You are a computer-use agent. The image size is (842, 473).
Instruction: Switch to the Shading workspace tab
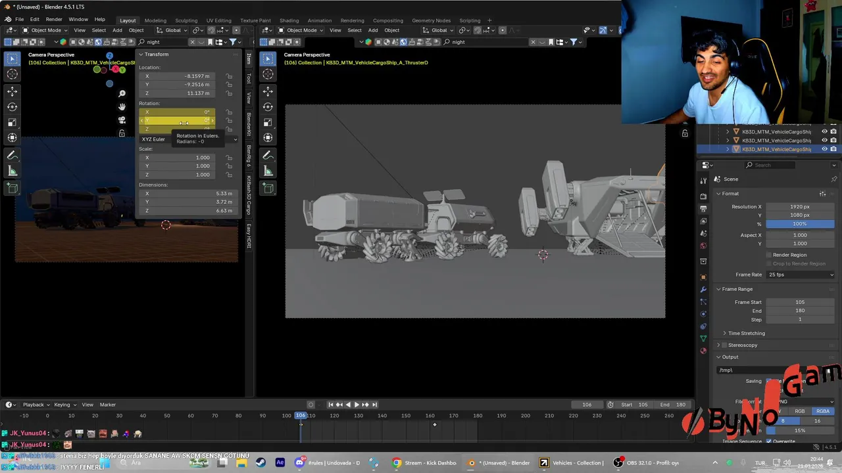[289, 20]
